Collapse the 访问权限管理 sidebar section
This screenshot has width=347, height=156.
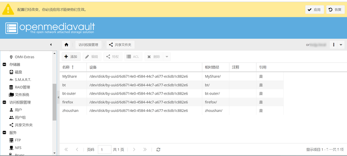tap(4, 102)
